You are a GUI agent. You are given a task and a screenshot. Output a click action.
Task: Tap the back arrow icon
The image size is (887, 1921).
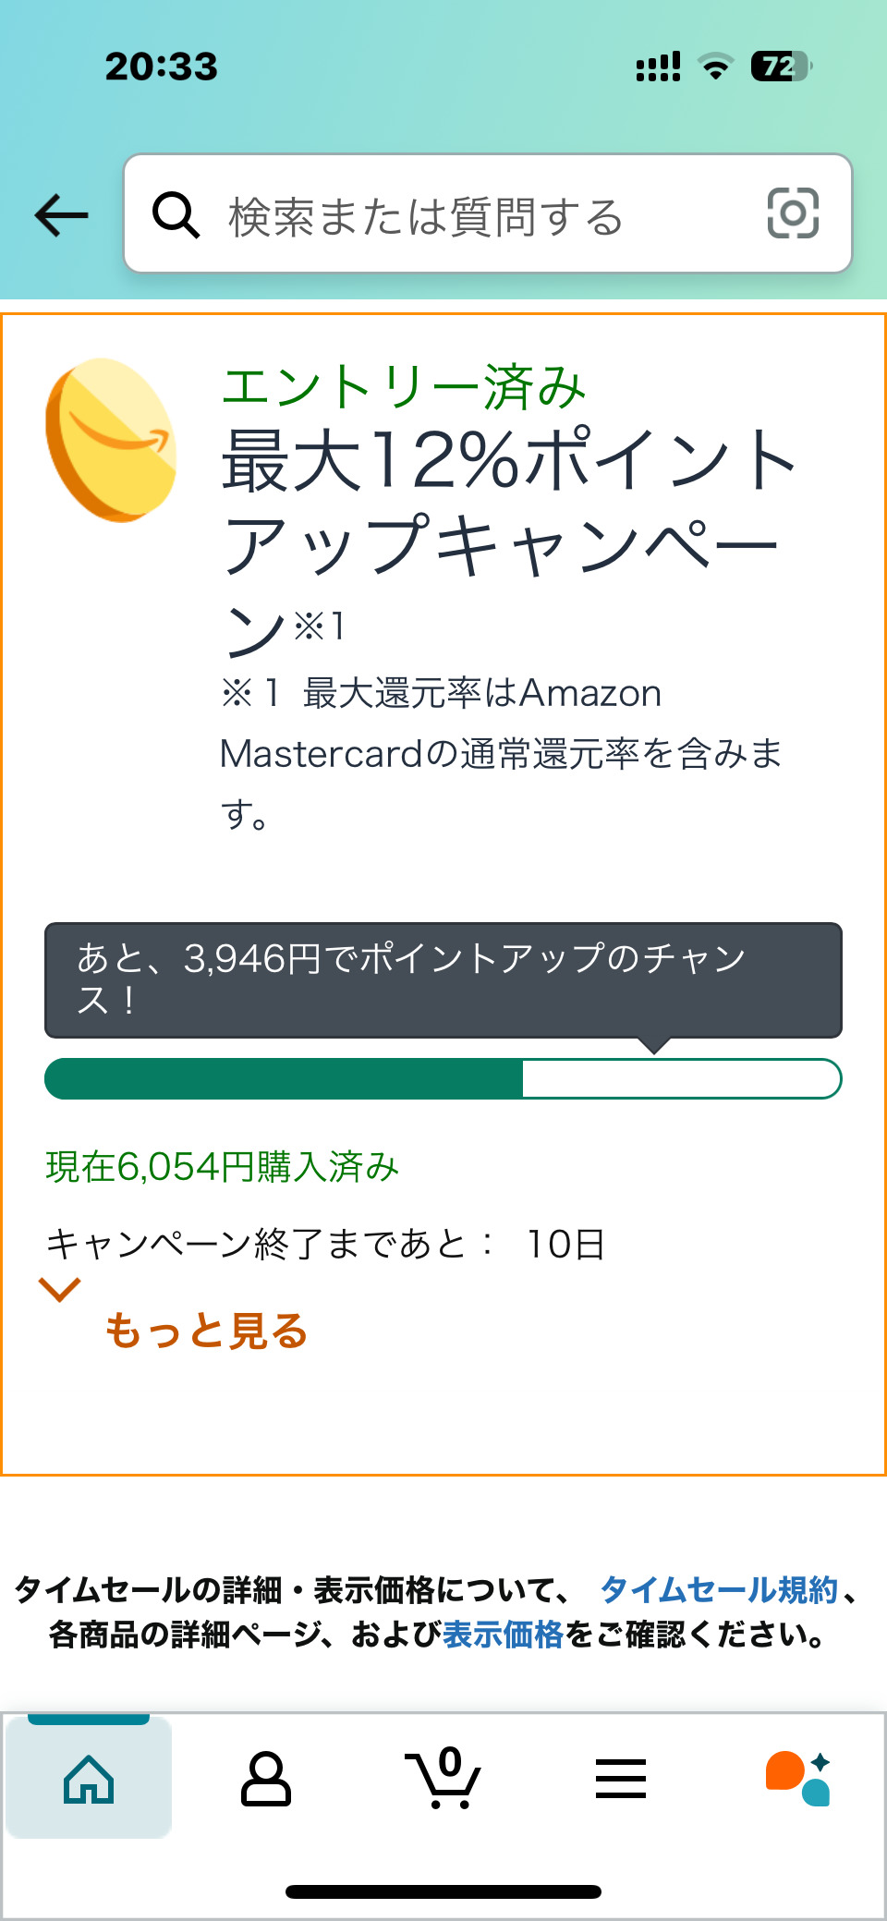pyautogui.click(x=61, y=215)
